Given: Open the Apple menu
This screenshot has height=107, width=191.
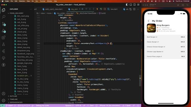Looking at the screenshot, I should (x=3, y=1).
